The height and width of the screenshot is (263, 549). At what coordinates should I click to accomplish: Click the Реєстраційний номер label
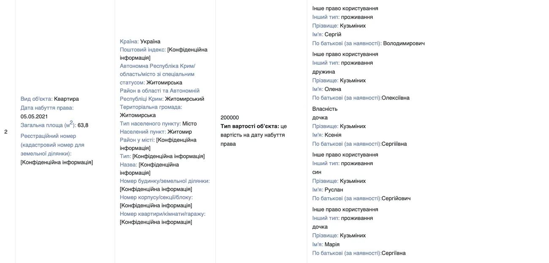[x=48, y=136]
